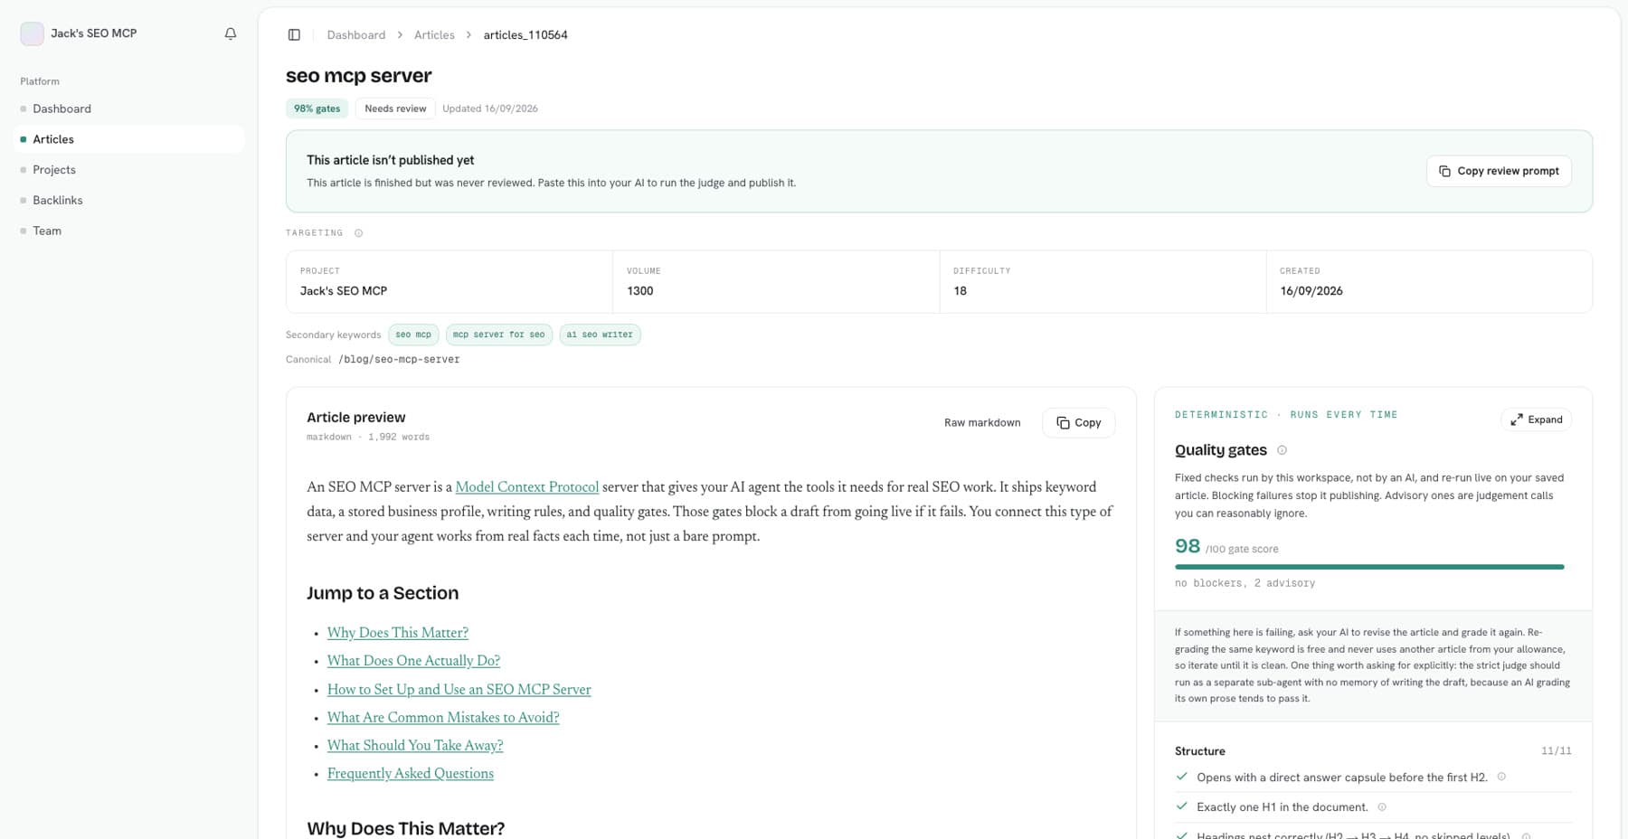Screen dimensions: 1628x839
Task: Click the Difficulty value 18
Action: coord(960,291)
